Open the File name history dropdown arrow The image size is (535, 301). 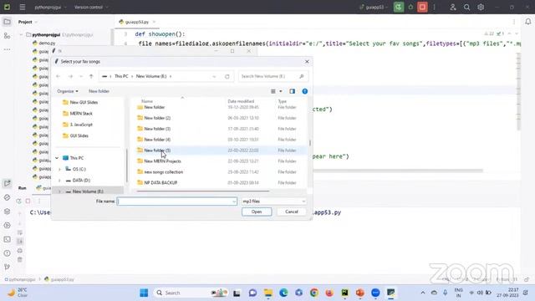click(234, 202)
